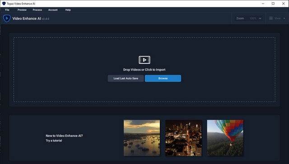Open the hot air balloon tutorial thumbnail
The width and height of the screenshot is (289, 164).
(x=225, y=138)
